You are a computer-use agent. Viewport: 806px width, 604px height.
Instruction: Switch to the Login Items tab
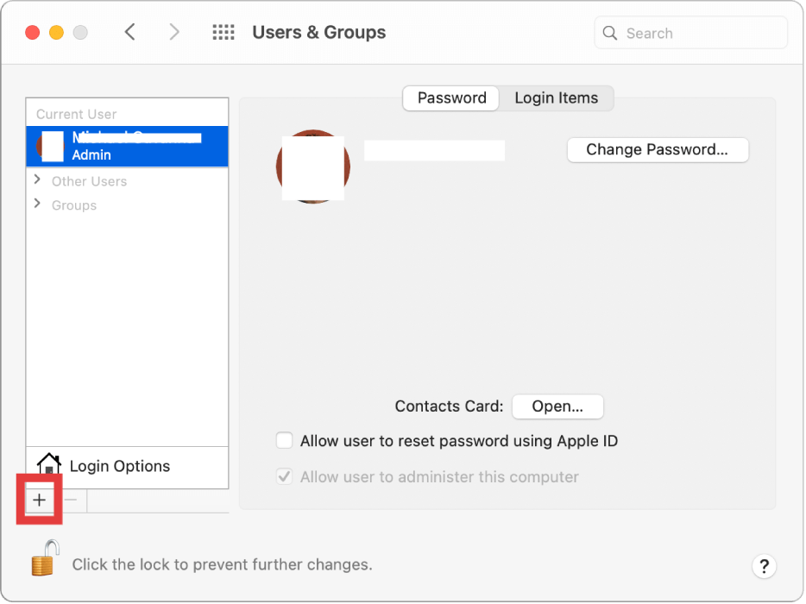(x=556, y=98)
